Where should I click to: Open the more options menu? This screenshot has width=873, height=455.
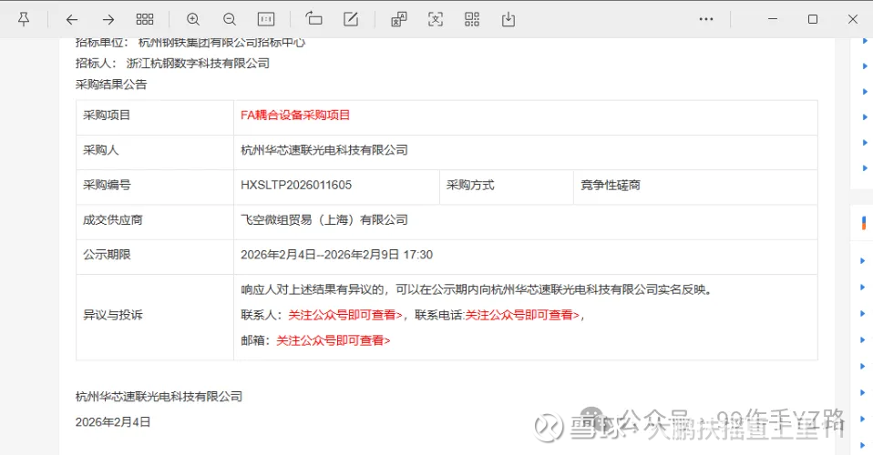[706, 19]
